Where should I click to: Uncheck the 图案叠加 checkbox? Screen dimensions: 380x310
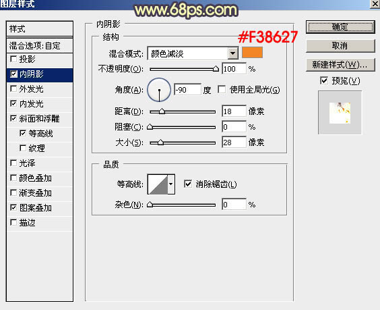13,208
